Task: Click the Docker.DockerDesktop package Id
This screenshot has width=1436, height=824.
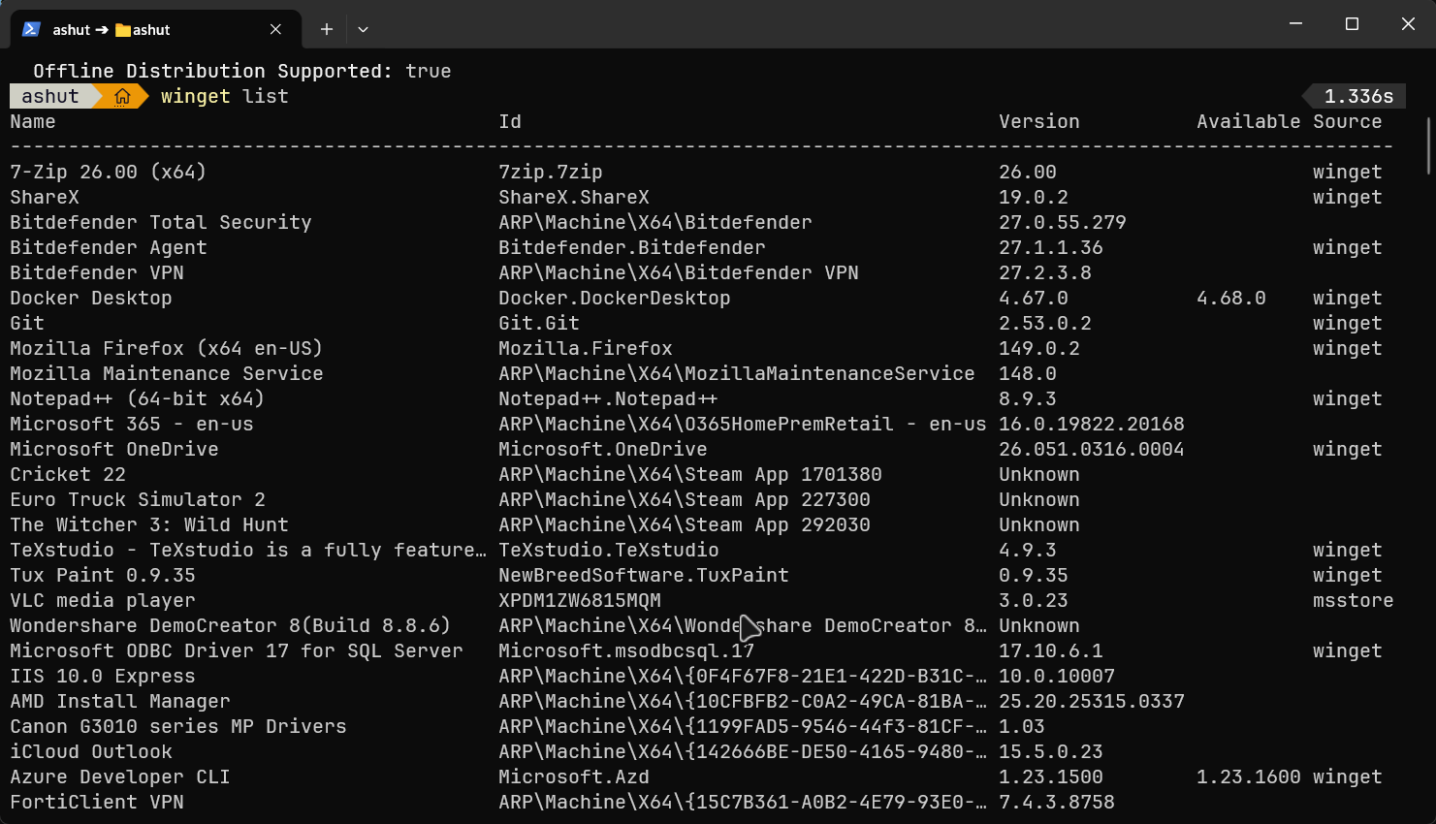Action: pos(614,298)
